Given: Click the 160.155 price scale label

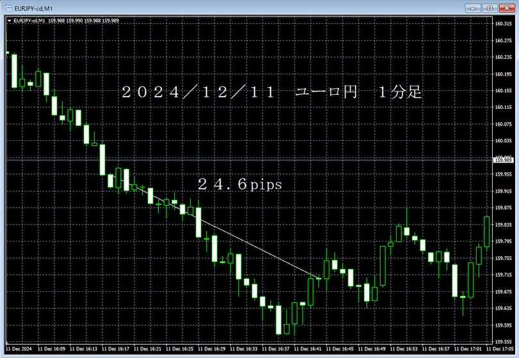Looking at the screenshot, I should click(503, 90).
